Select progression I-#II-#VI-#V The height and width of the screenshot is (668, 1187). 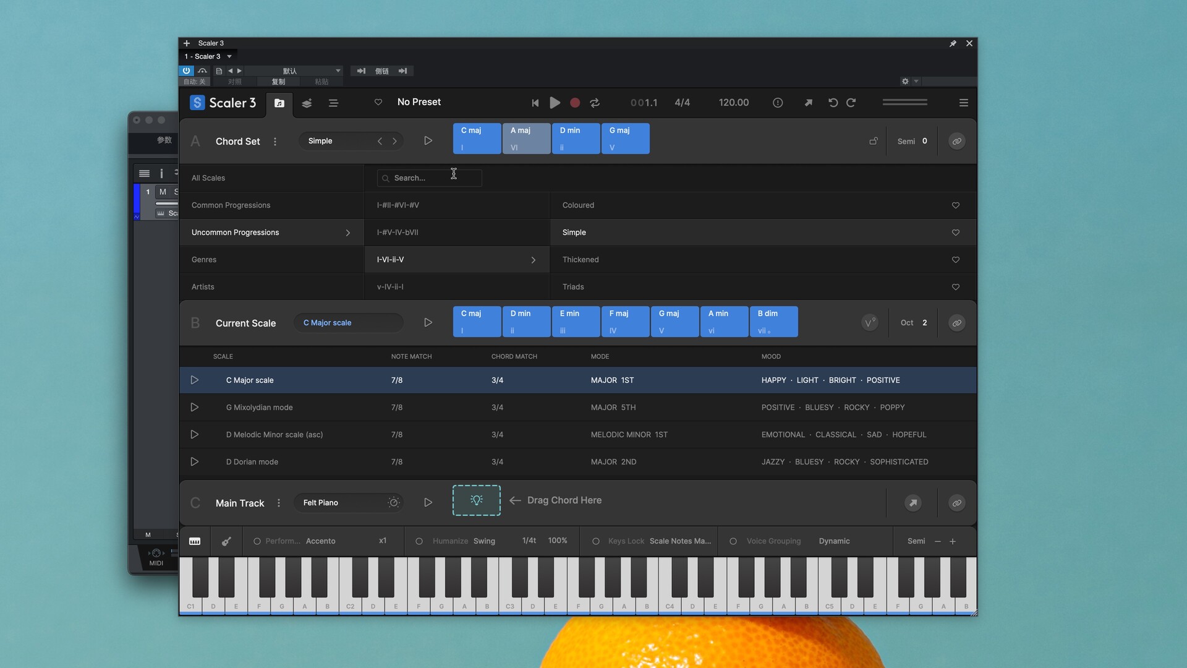pyautogui.click(x=457, y=205)
